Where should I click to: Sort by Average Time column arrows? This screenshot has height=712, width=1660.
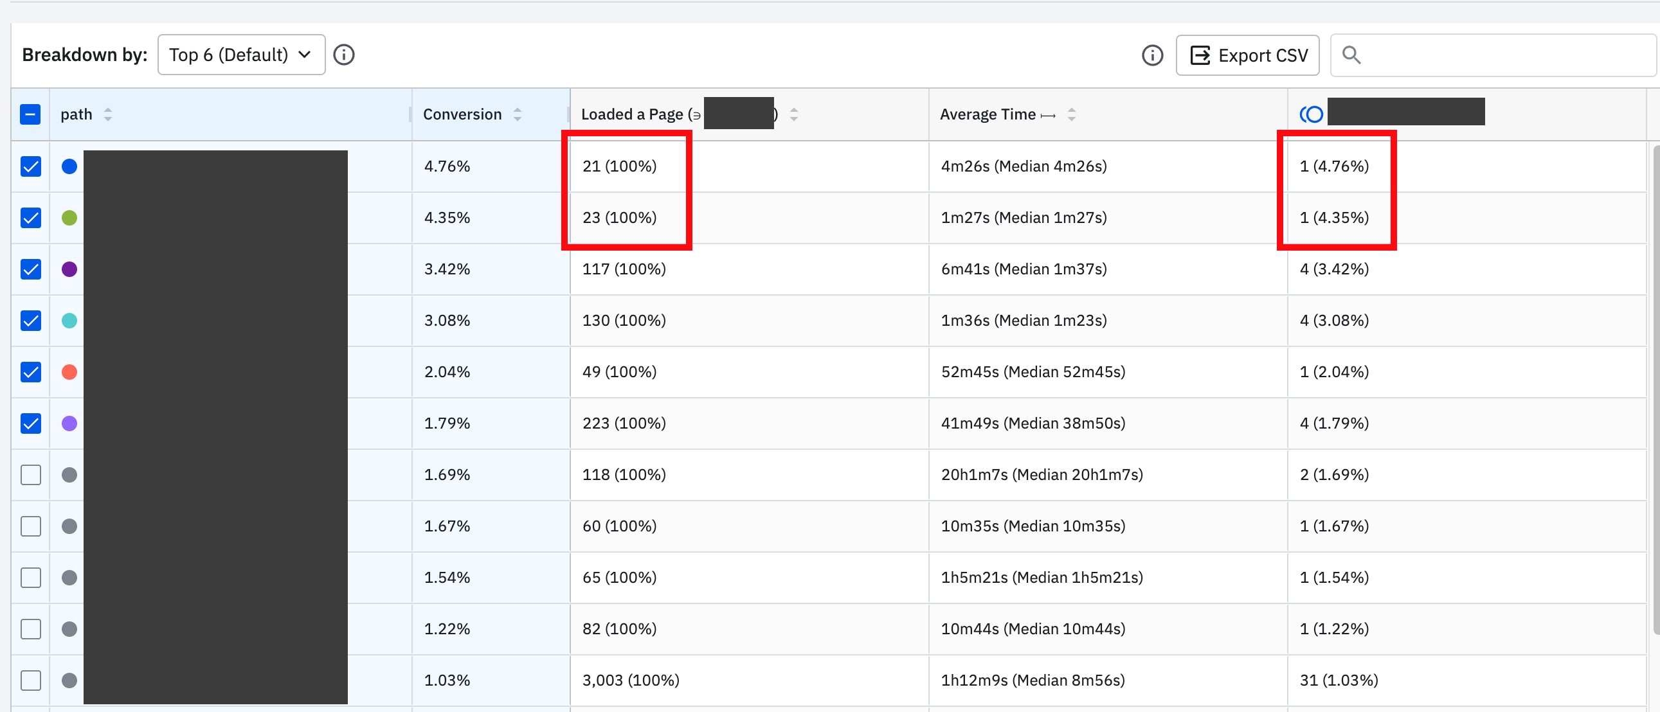[x=1071, y=114]
